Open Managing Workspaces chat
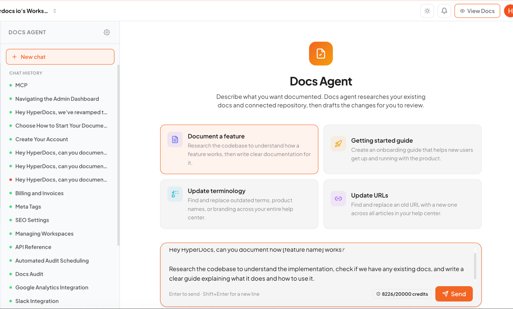Screen dimensions: 513x309 [44, 234]
